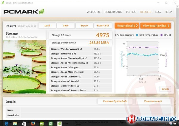The height and width of the screenshot is (126, 179).
Task: Go to the Welcome tab
Action: [93, 12]
